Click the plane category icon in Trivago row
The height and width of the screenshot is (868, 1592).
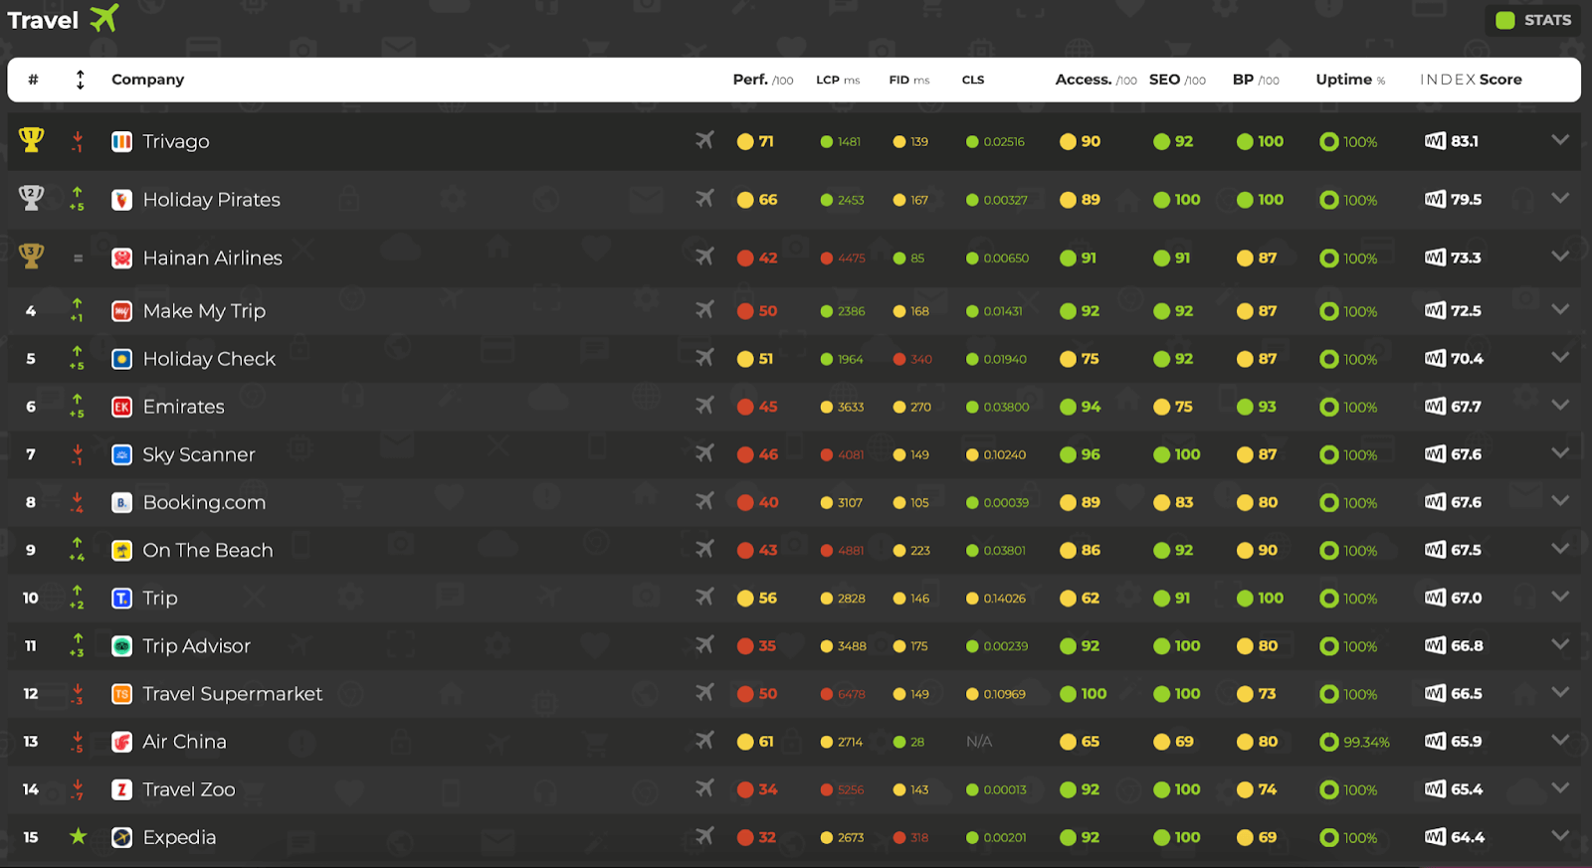(x=704, y=140)
